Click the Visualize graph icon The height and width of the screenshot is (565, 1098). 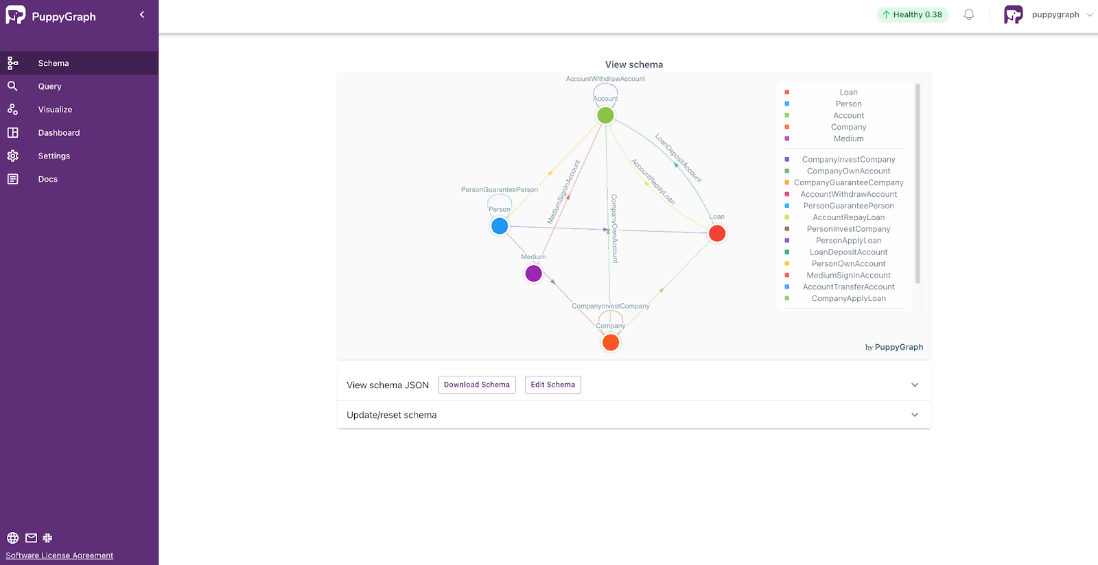[12, 110]
